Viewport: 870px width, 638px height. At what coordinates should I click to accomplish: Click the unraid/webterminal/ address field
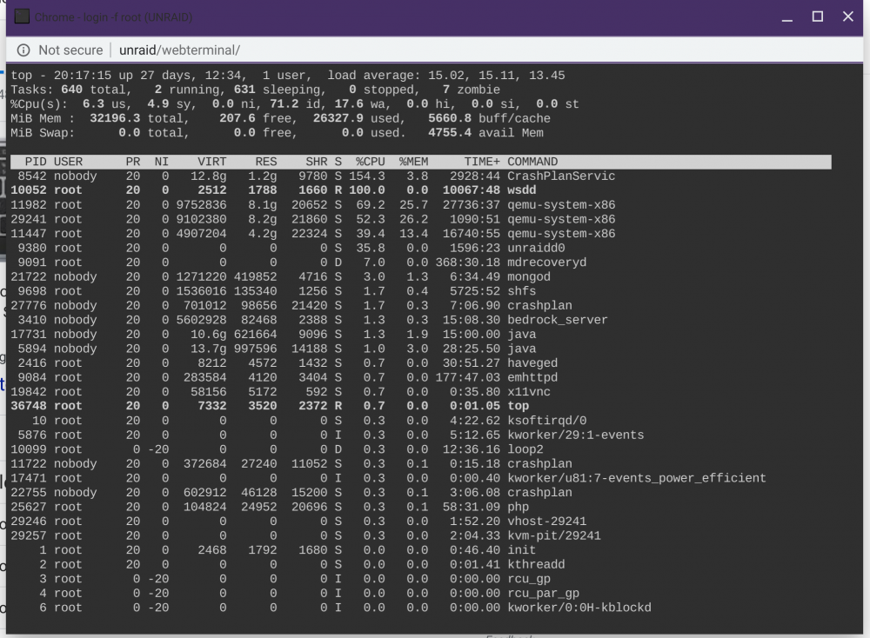180,50
